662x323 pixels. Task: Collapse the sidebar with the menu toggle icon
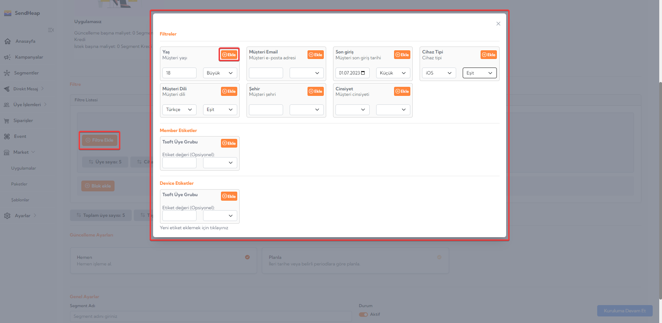51,30
